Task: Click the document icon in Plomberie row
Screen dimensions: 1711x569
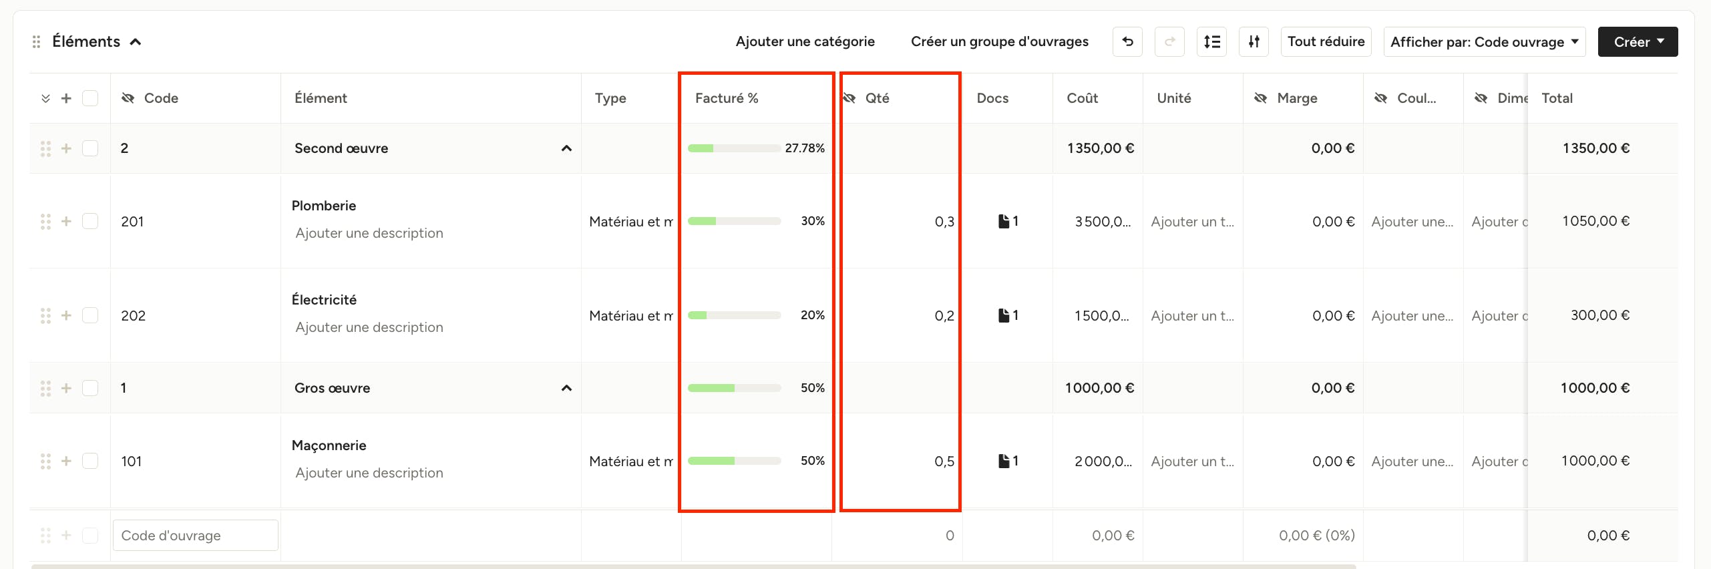Action: [x=1003, y=221]
